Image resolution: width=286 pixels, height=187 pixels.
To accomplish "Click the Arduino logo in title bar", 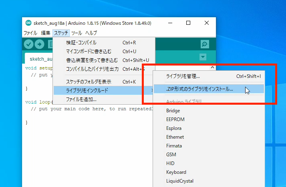I will (x=28, y=23).
